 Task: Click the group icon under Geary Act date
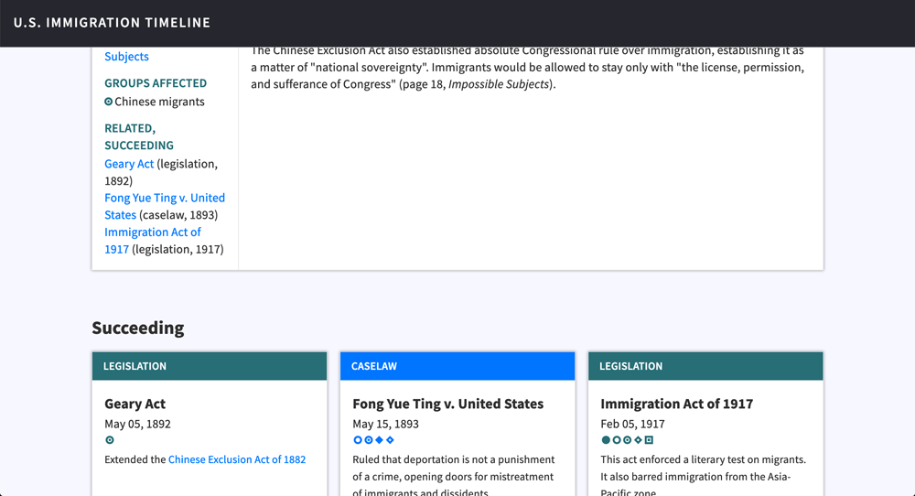click(111, 440)
